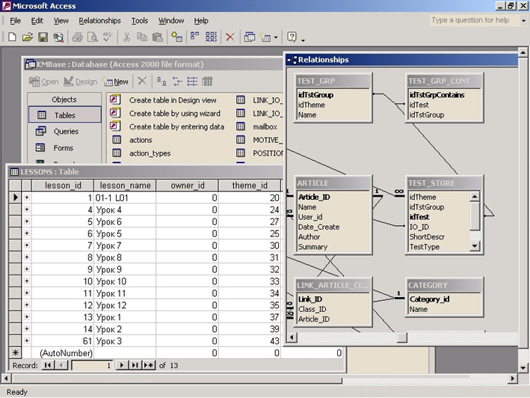Click the red Clear Layout X icon

[x=229, y=37]
